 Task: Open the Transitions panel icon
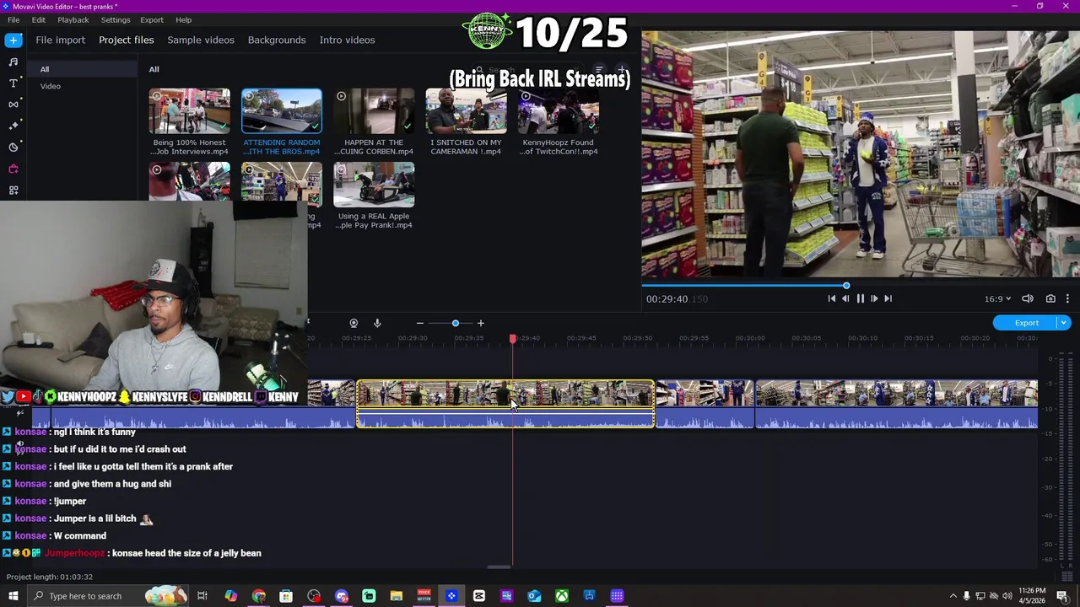pyautogui.click(x=13, y=104)
